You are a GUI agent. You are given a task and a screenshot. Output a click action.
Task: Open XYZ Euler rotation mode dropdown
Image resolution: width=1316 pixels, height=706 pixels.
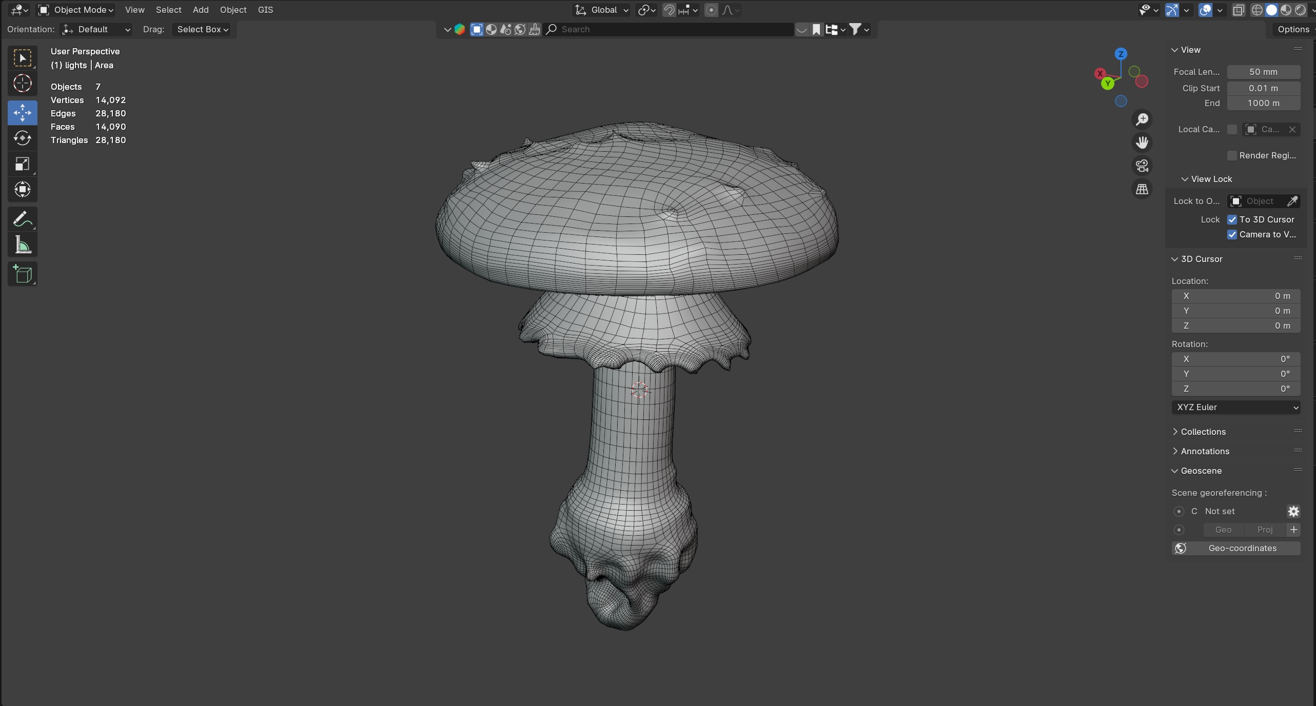click(x=1235, y=407)
